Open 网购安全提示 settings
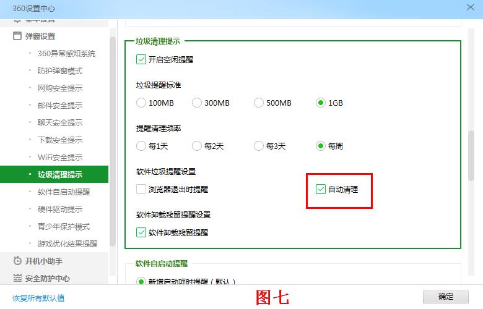Image resolution: width=483 pixels, height=309 pixels. point(60,88)
